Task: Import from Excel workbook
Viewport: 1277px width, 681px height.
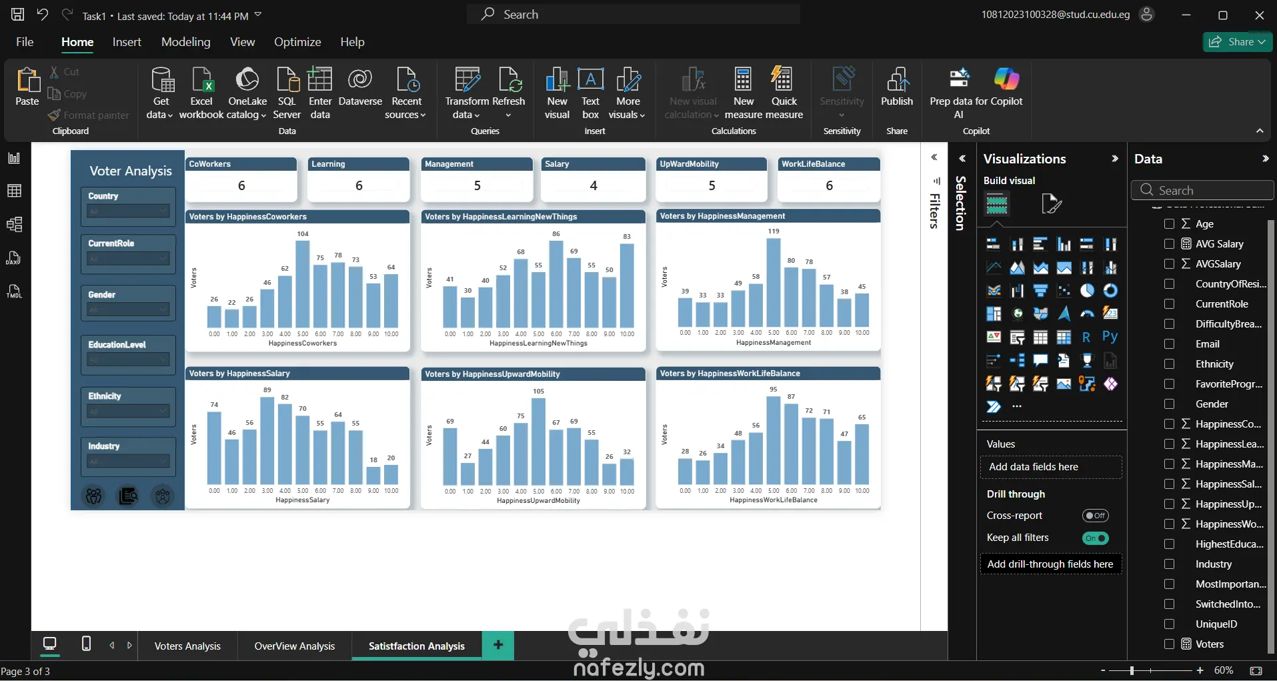Action: [201, 93]
